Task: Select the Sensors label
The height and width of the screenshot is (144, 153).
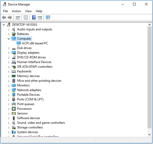Action: pyautogui.click(x=22, y=113)
